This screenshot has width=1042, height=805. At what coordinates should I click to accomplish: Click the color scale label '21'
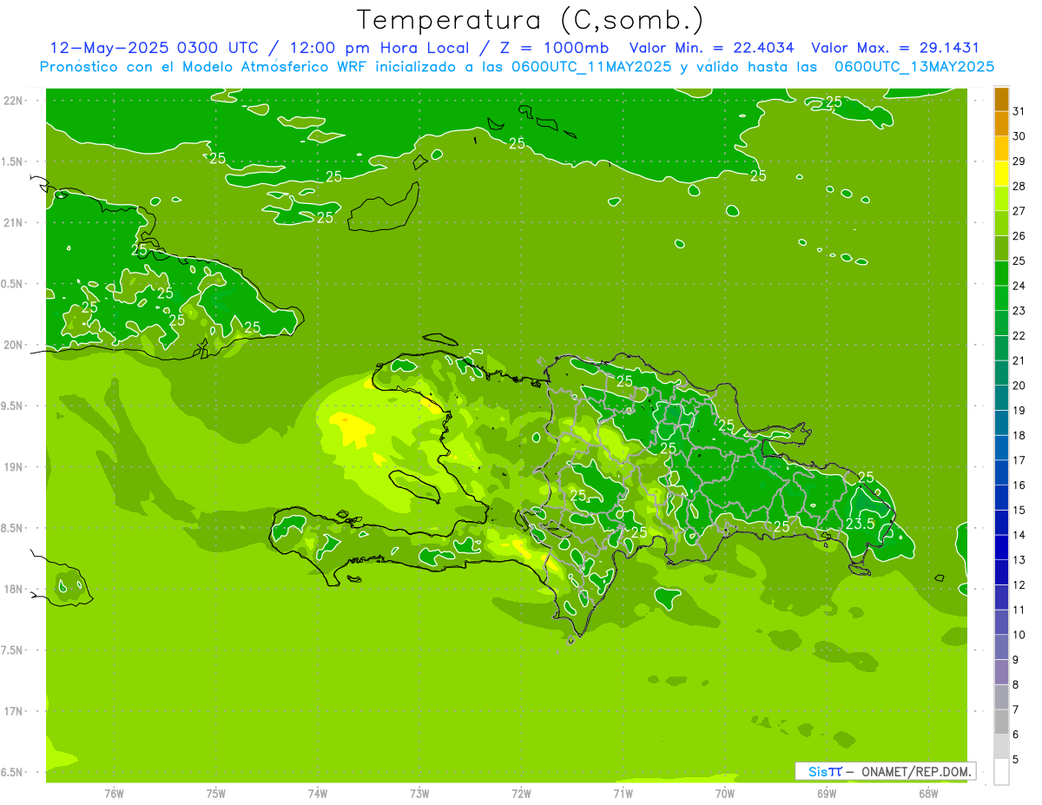click(x=1019, y=360)
